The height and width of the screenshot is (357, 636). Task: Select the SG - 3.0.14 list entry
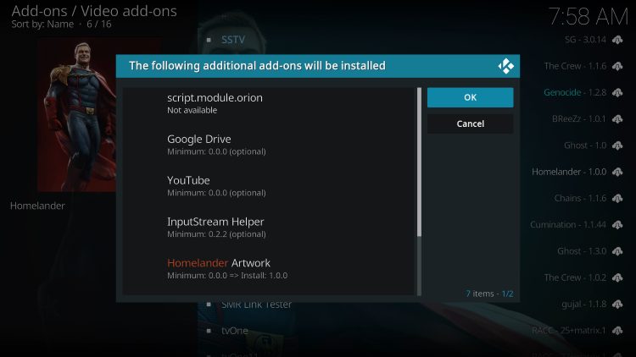click(585, 40)
